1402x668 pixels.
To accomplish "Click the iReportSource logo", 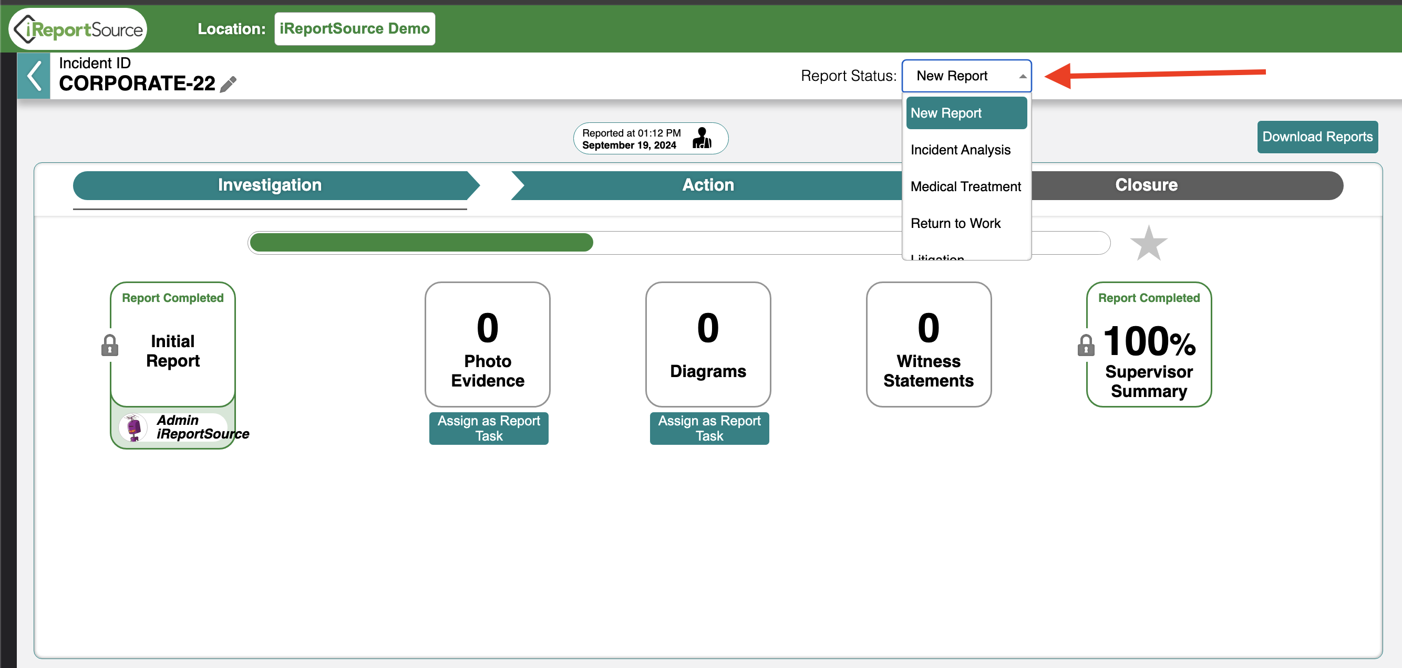I will tap(78, 29).
